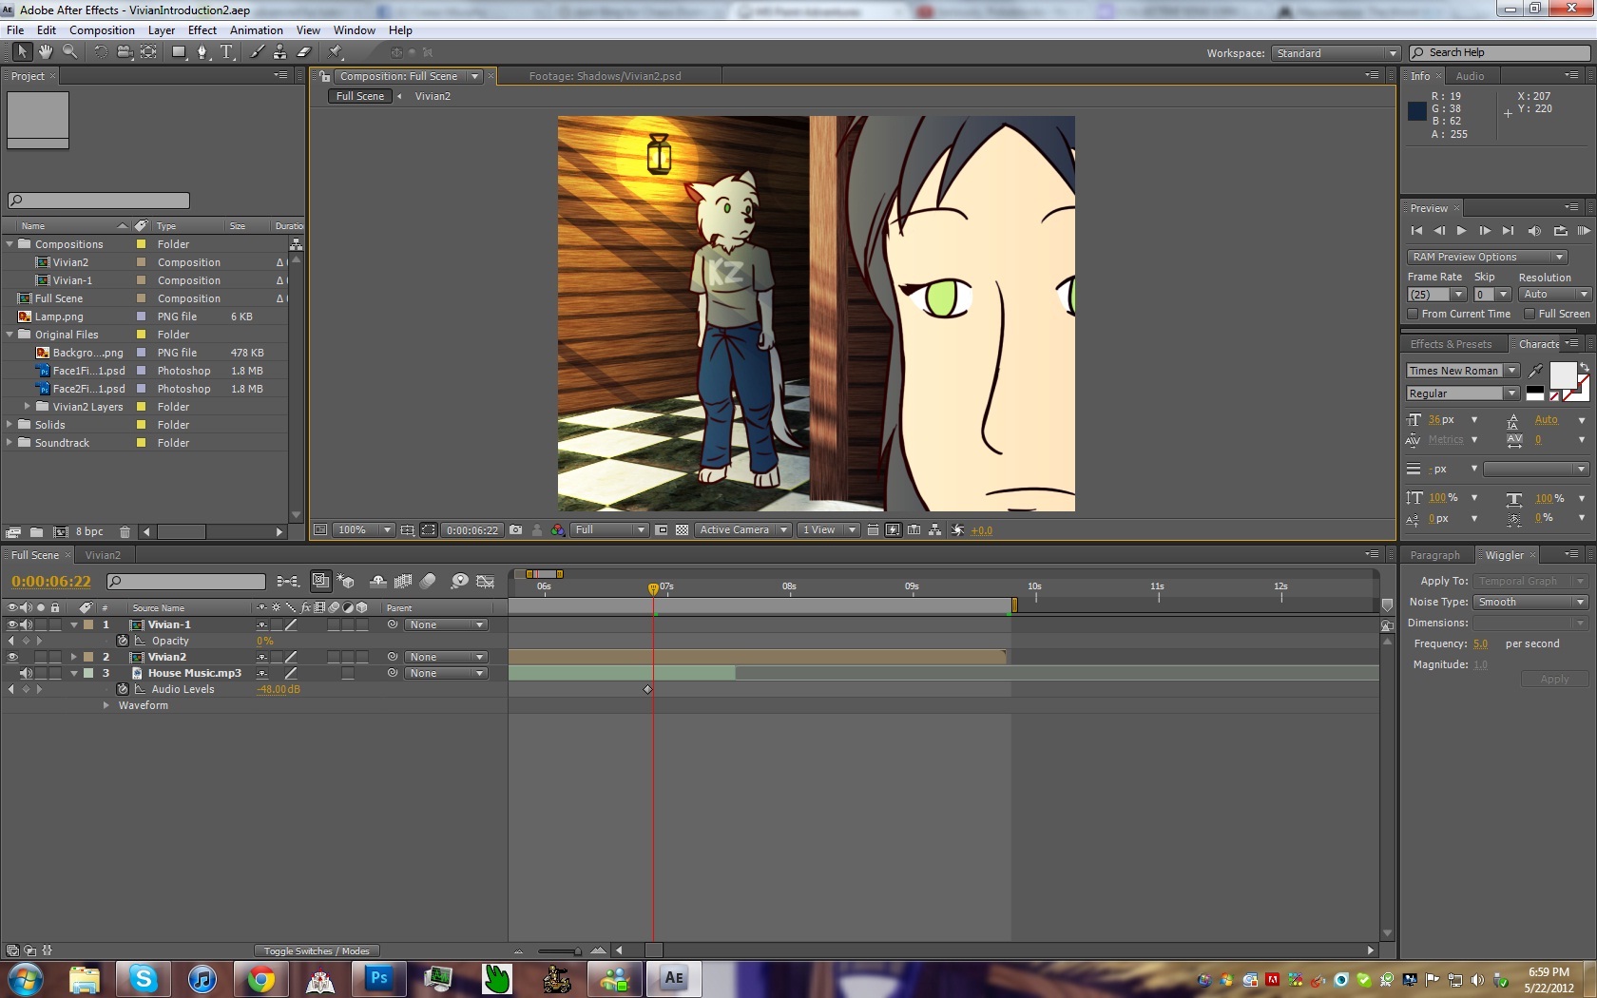Select the Rectangle shape tool

(x=179, y=52)
